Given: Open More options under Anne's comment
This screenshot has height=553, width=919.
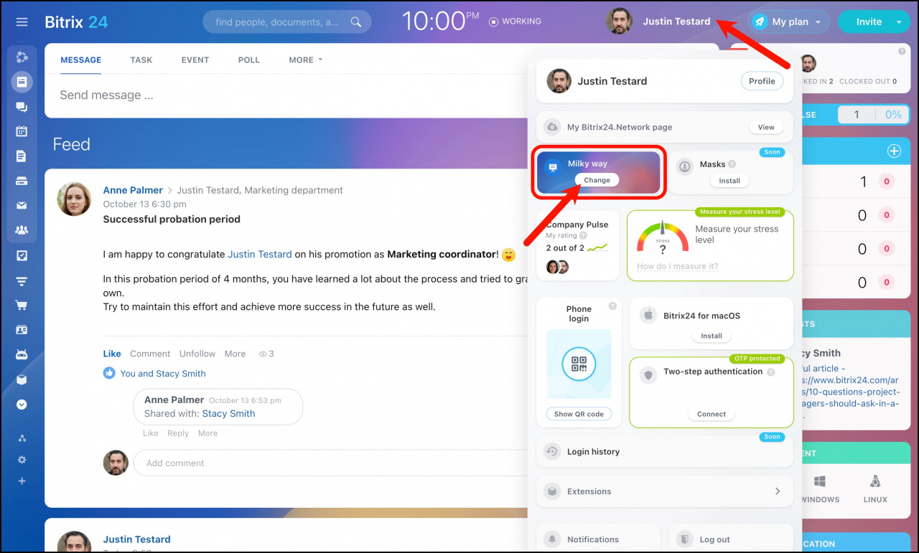Looking at the screenshot, I should tap(207, 433).
